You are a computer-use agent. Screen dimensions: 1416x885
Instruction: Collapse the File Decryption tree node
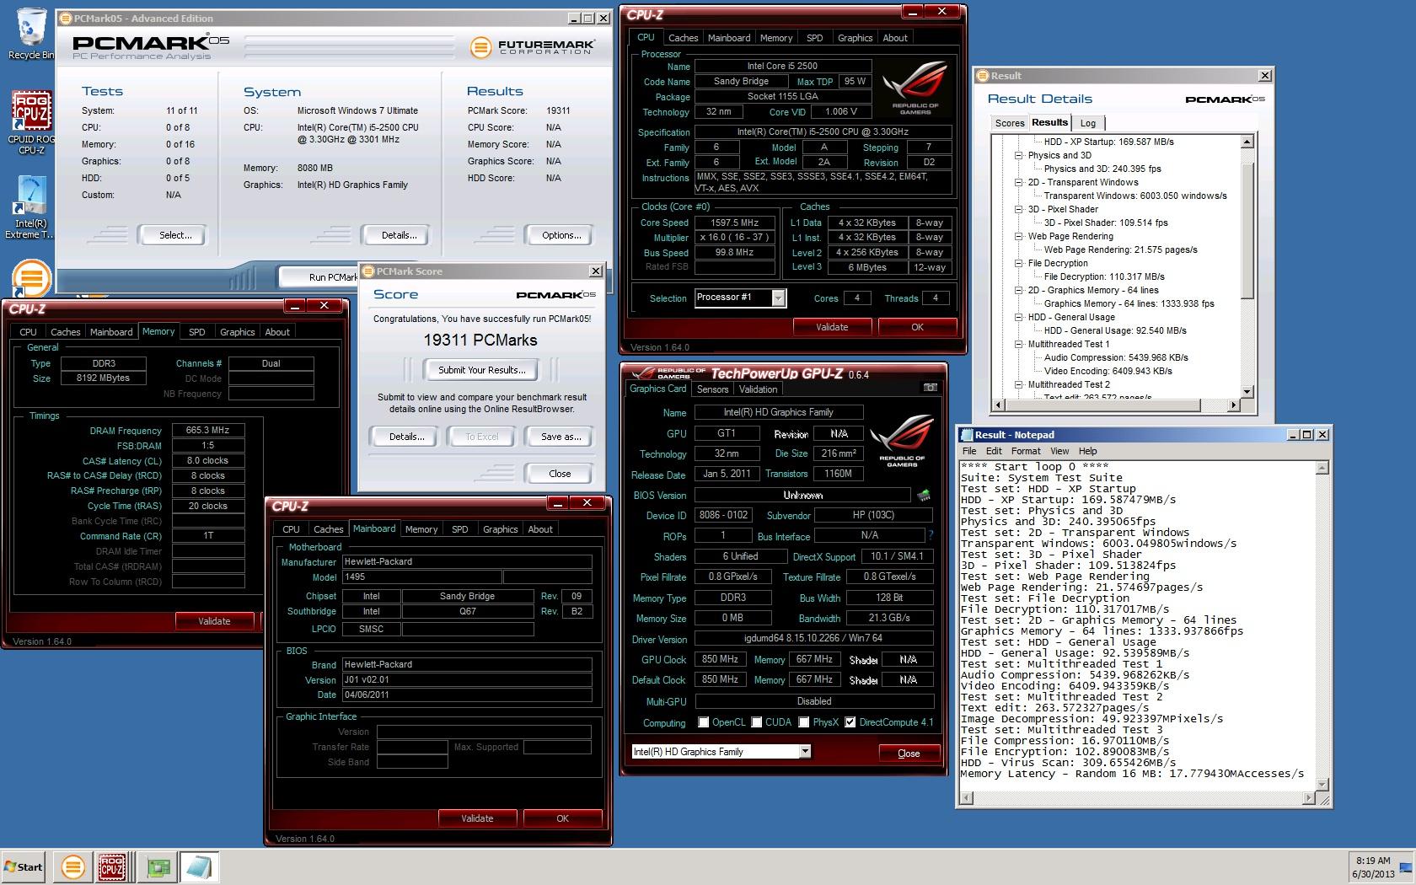tap(1018, 263)
